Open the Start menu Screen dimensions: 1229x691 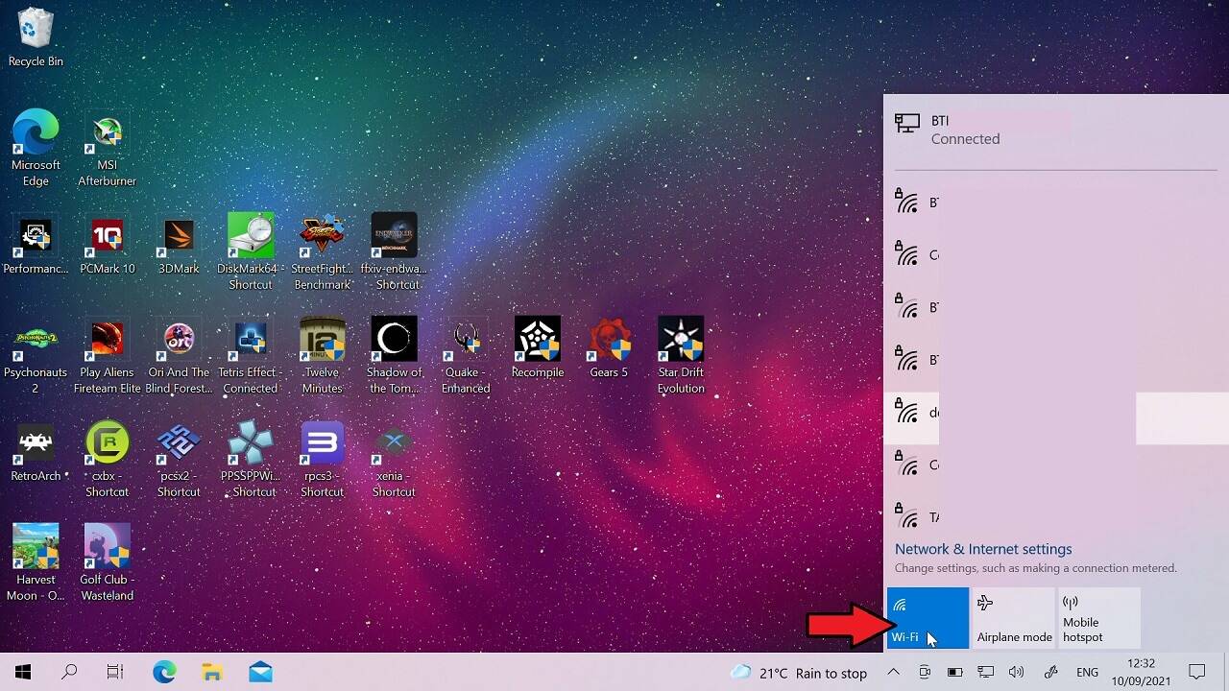click(x=23, y=672)
